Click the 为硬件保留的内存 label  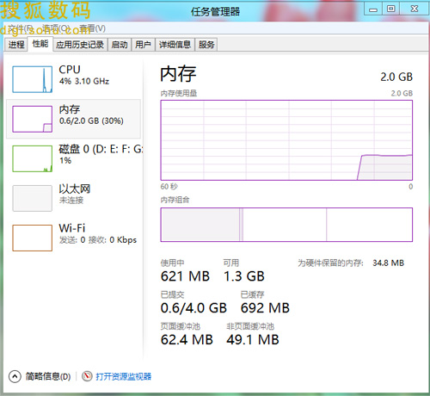click(x=330, y=263)
